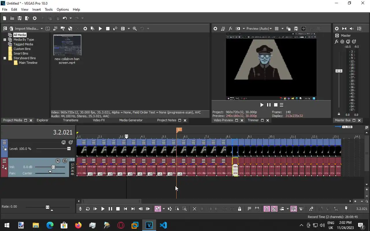370x231 pixels.
Task: Save the project using the floppy icon
Action: click(x=20, y=18)
